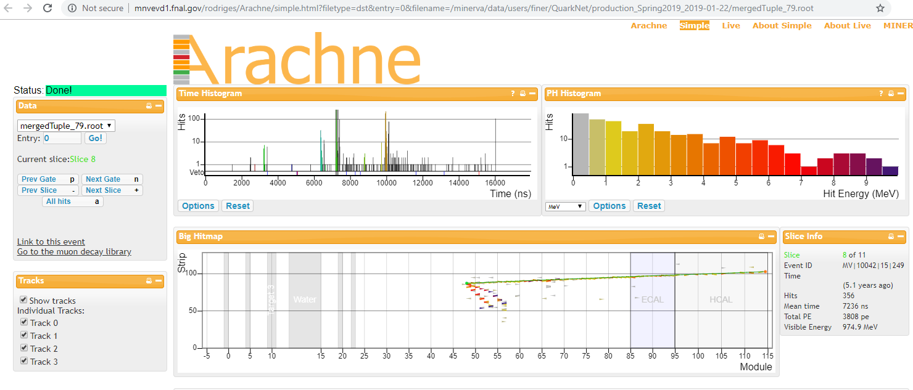Image resolution: width=913 pixels, height=390 pixels.
Task: Open help for PH Histogram
Action: point(881,94)
